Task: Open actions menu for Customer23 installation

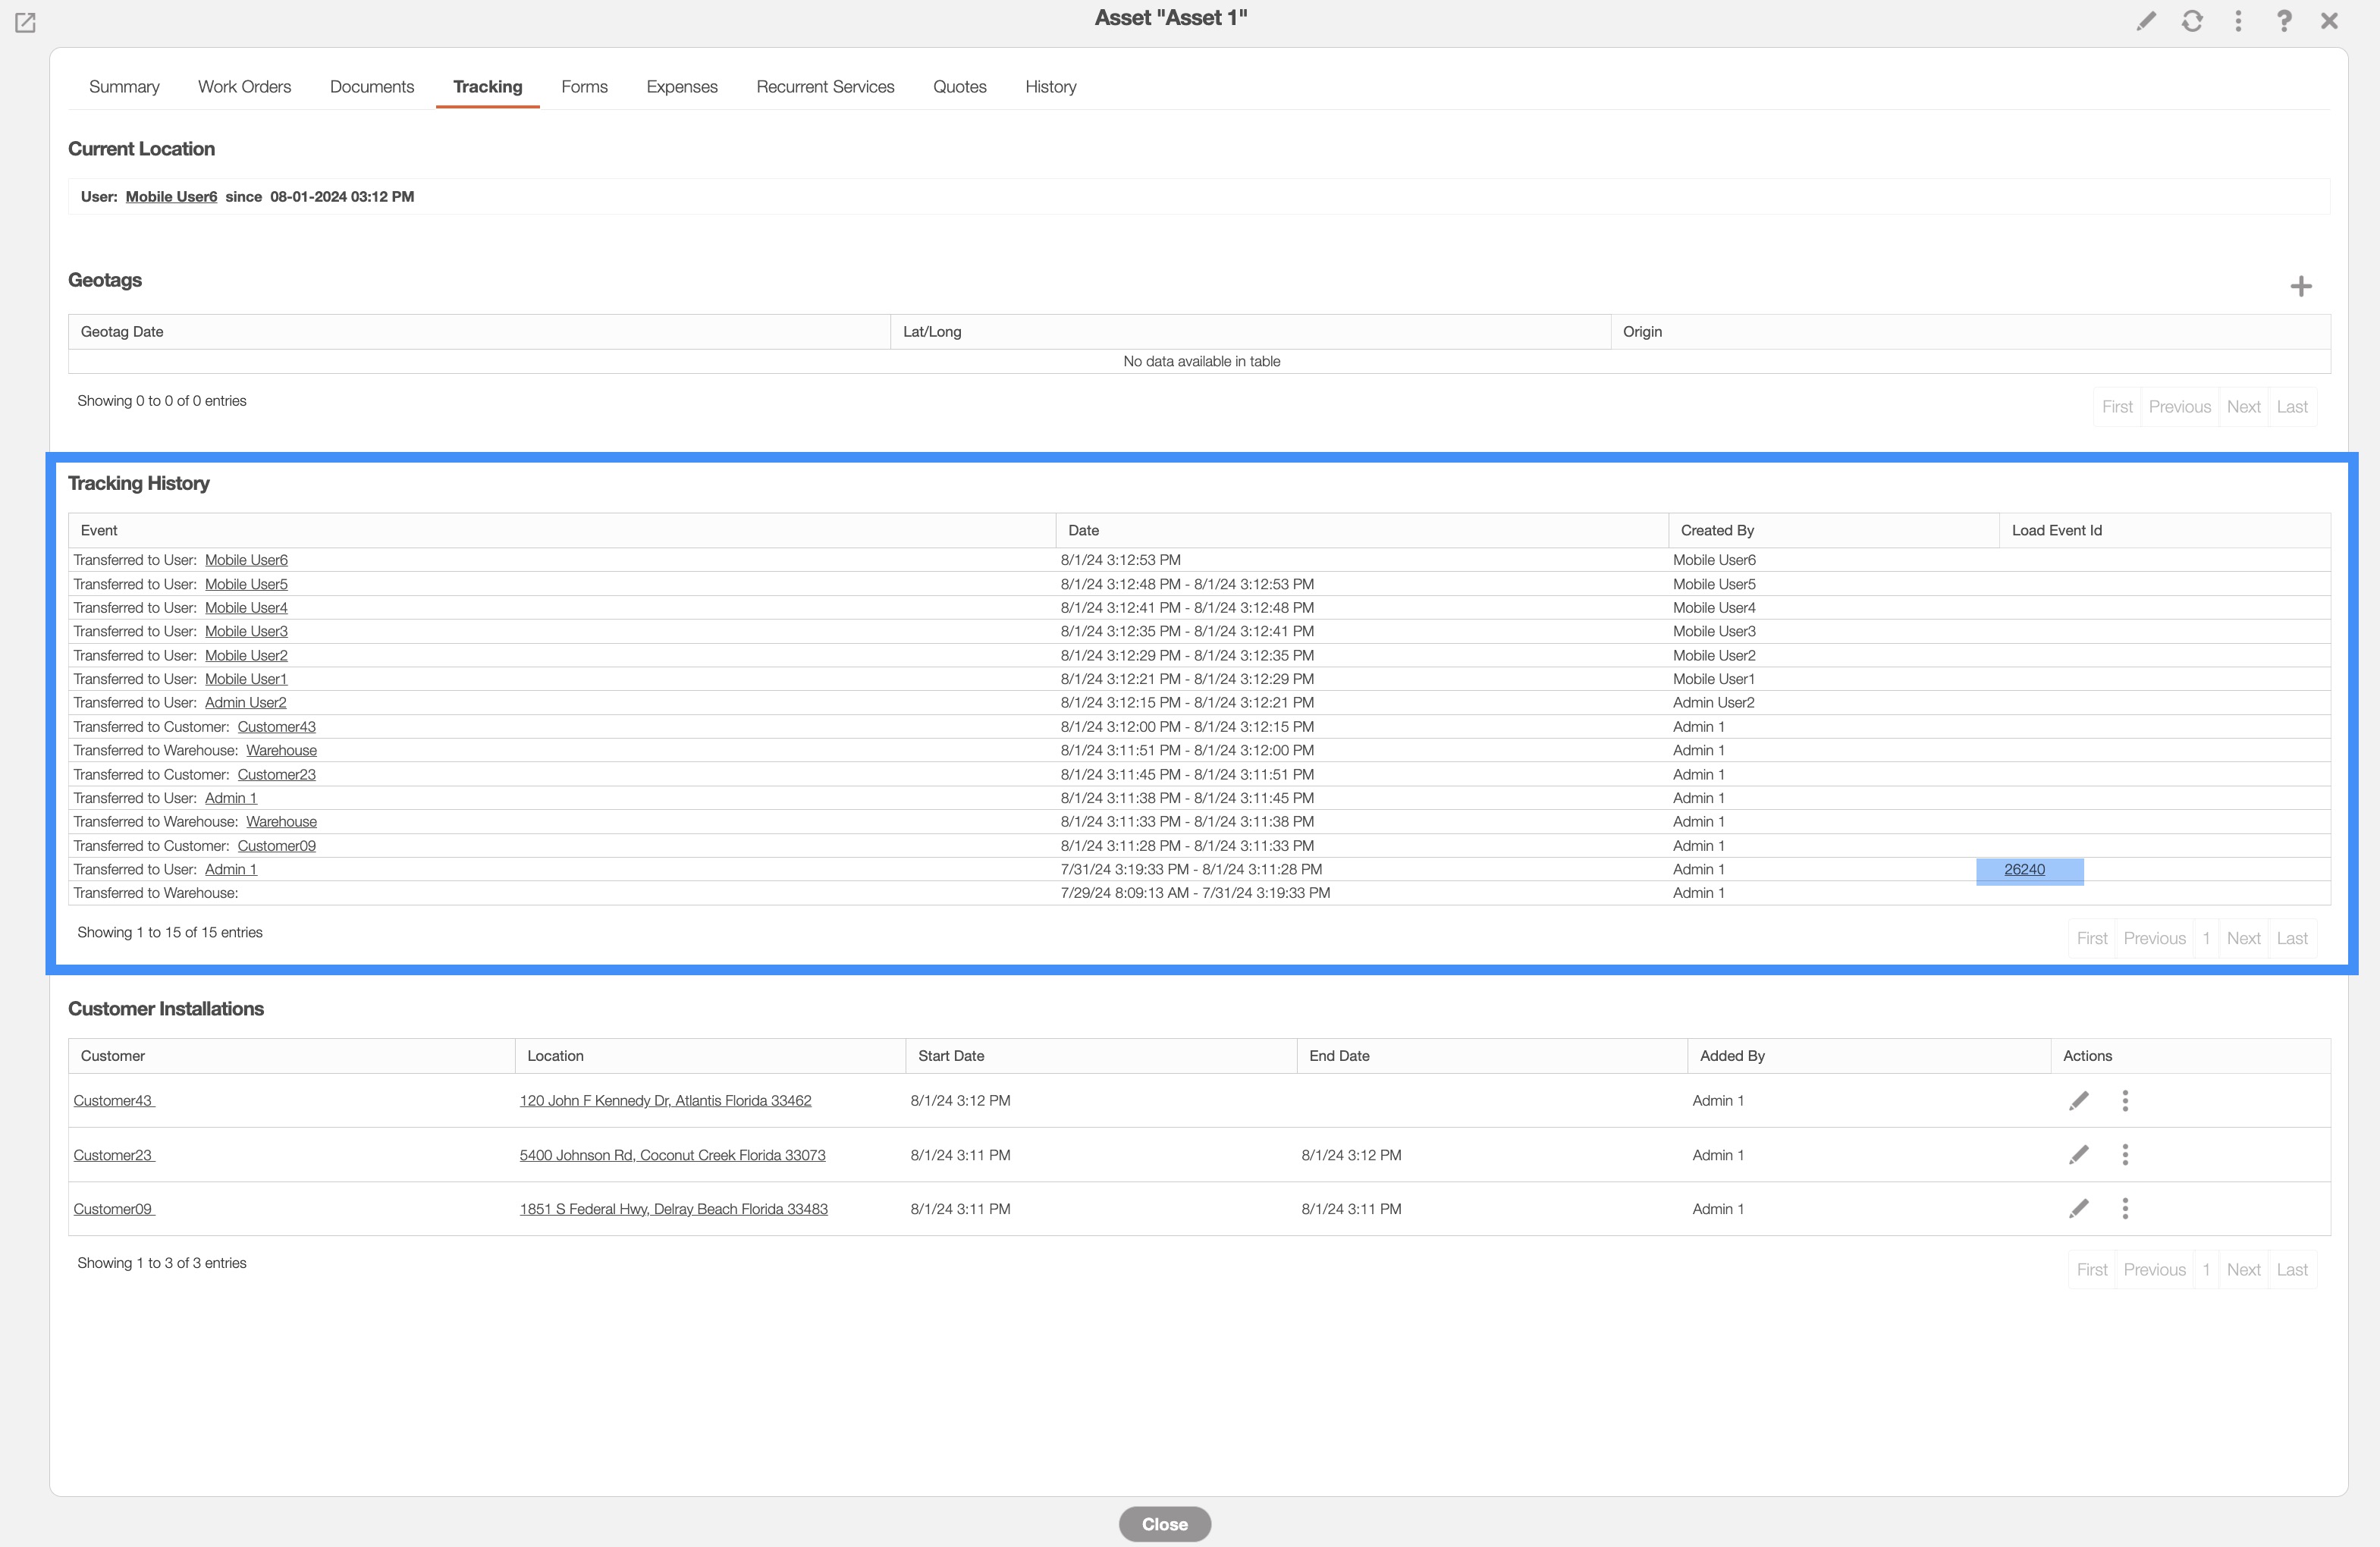Action: pos(2125,1155)
